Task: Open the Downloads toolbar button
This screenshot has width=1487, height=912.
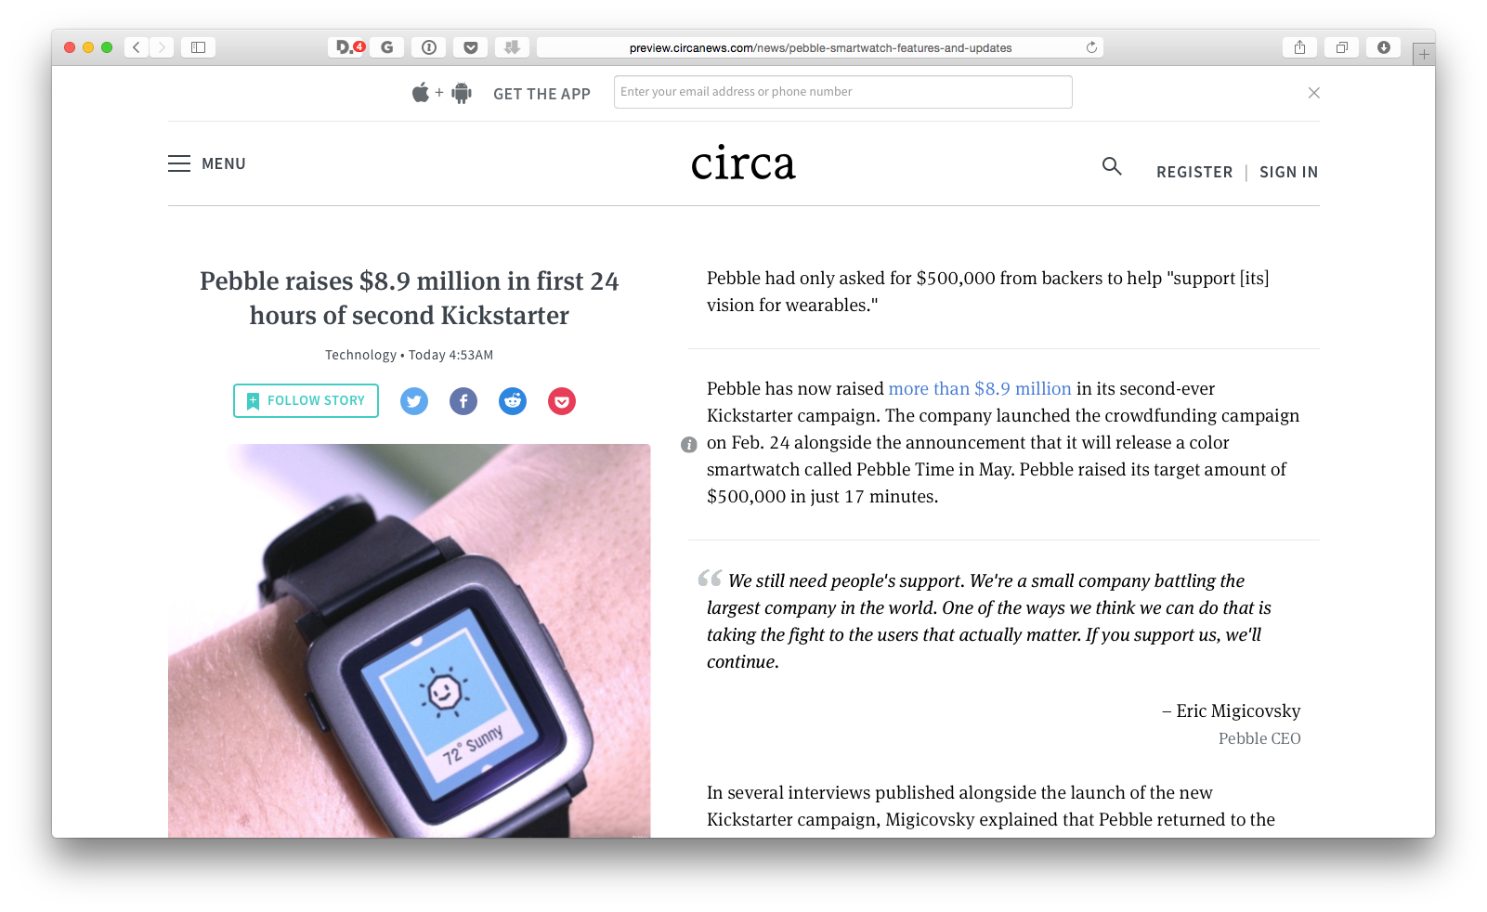Action: (x=1383, y=47)
